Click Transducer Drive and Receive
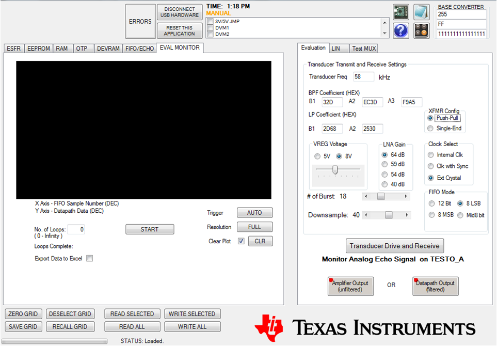This screenshot has width=497, height=346. click(x=395, y=246)
